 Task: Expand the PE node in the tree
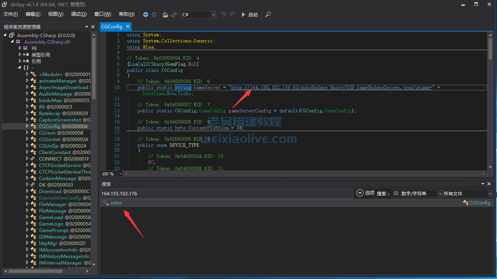point(20,49)
